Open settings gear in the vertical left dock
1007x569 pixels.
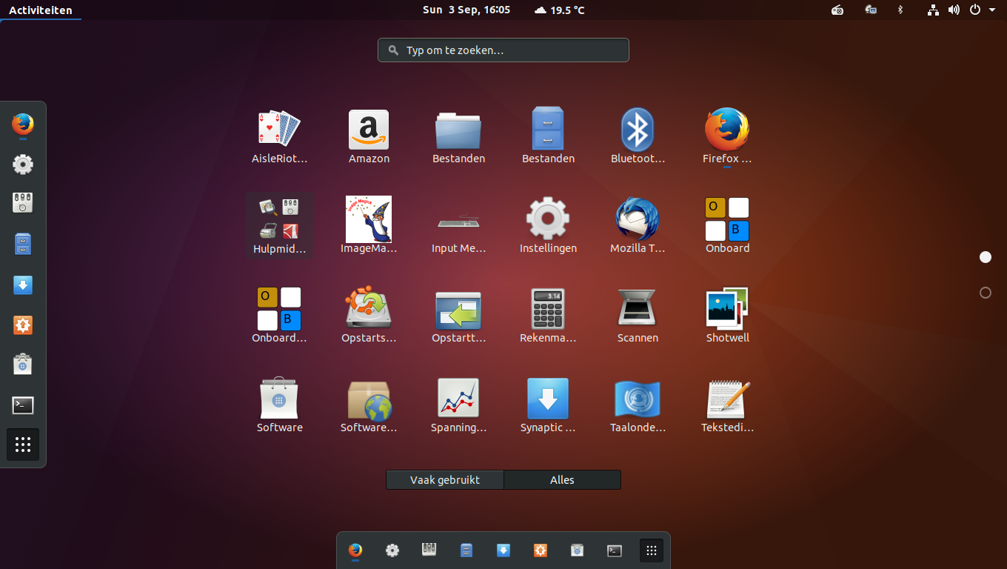coord(23,164)
